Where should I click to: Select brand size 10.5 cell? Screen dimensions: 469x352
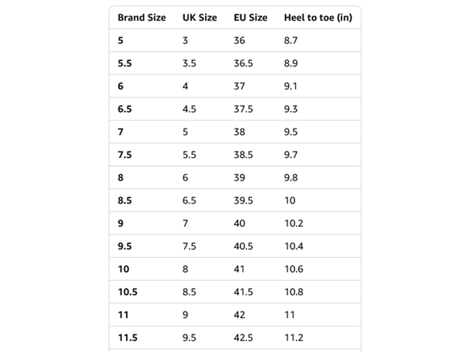128,292
